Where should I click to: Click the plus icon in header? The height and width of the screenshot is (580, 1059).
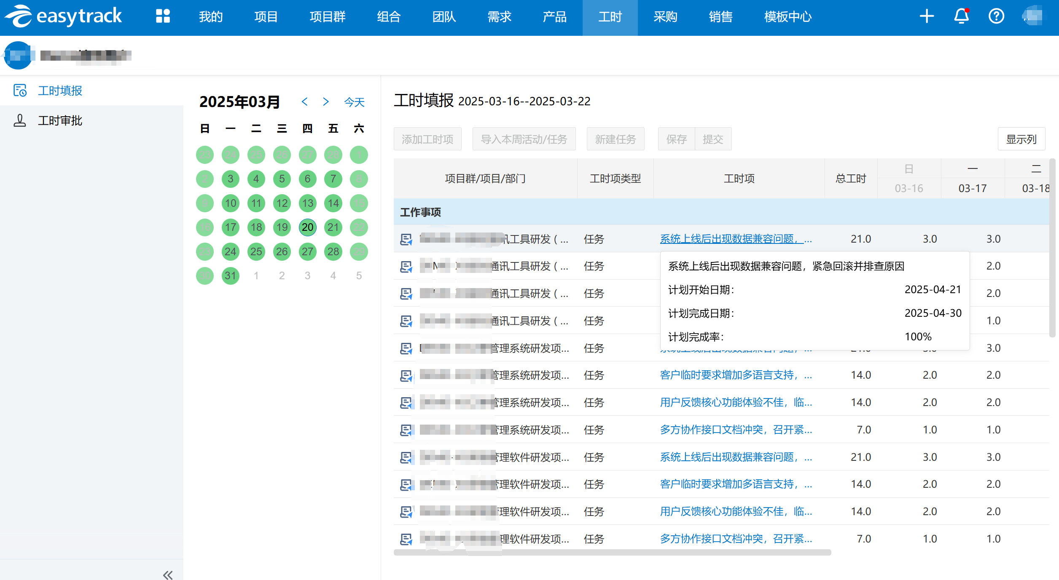927,16
